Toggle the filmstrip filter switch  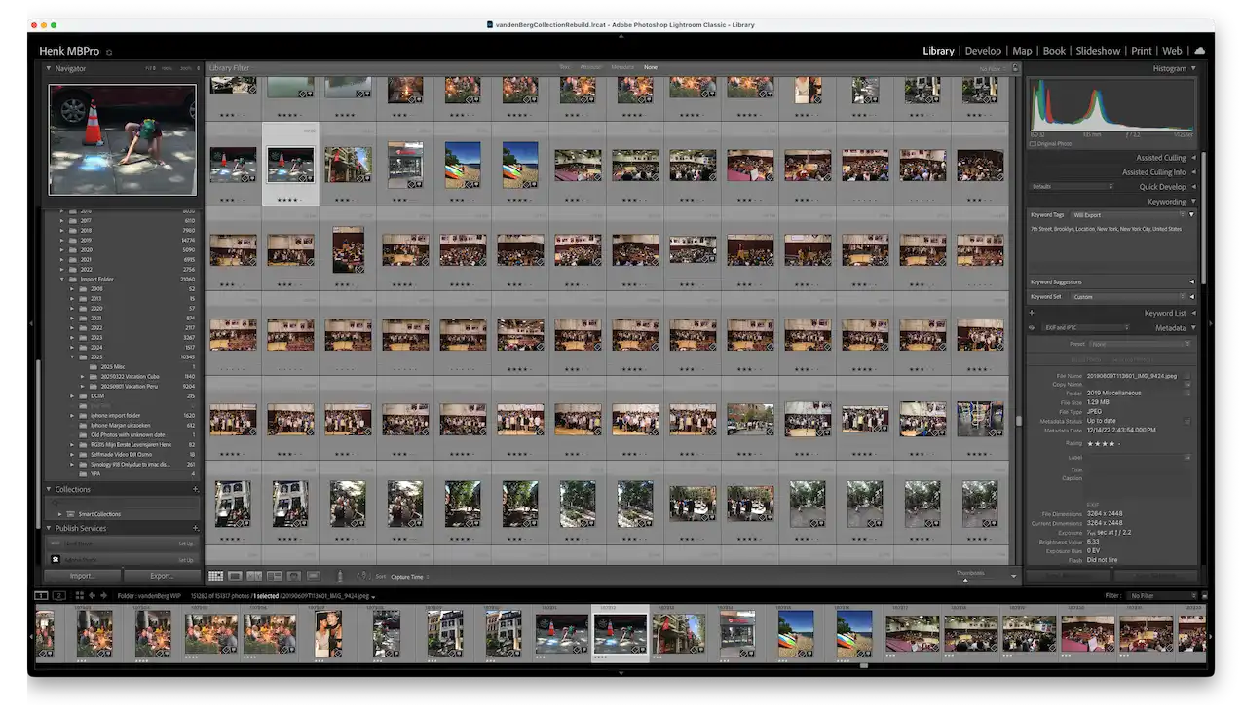(x=1205, y=595)
